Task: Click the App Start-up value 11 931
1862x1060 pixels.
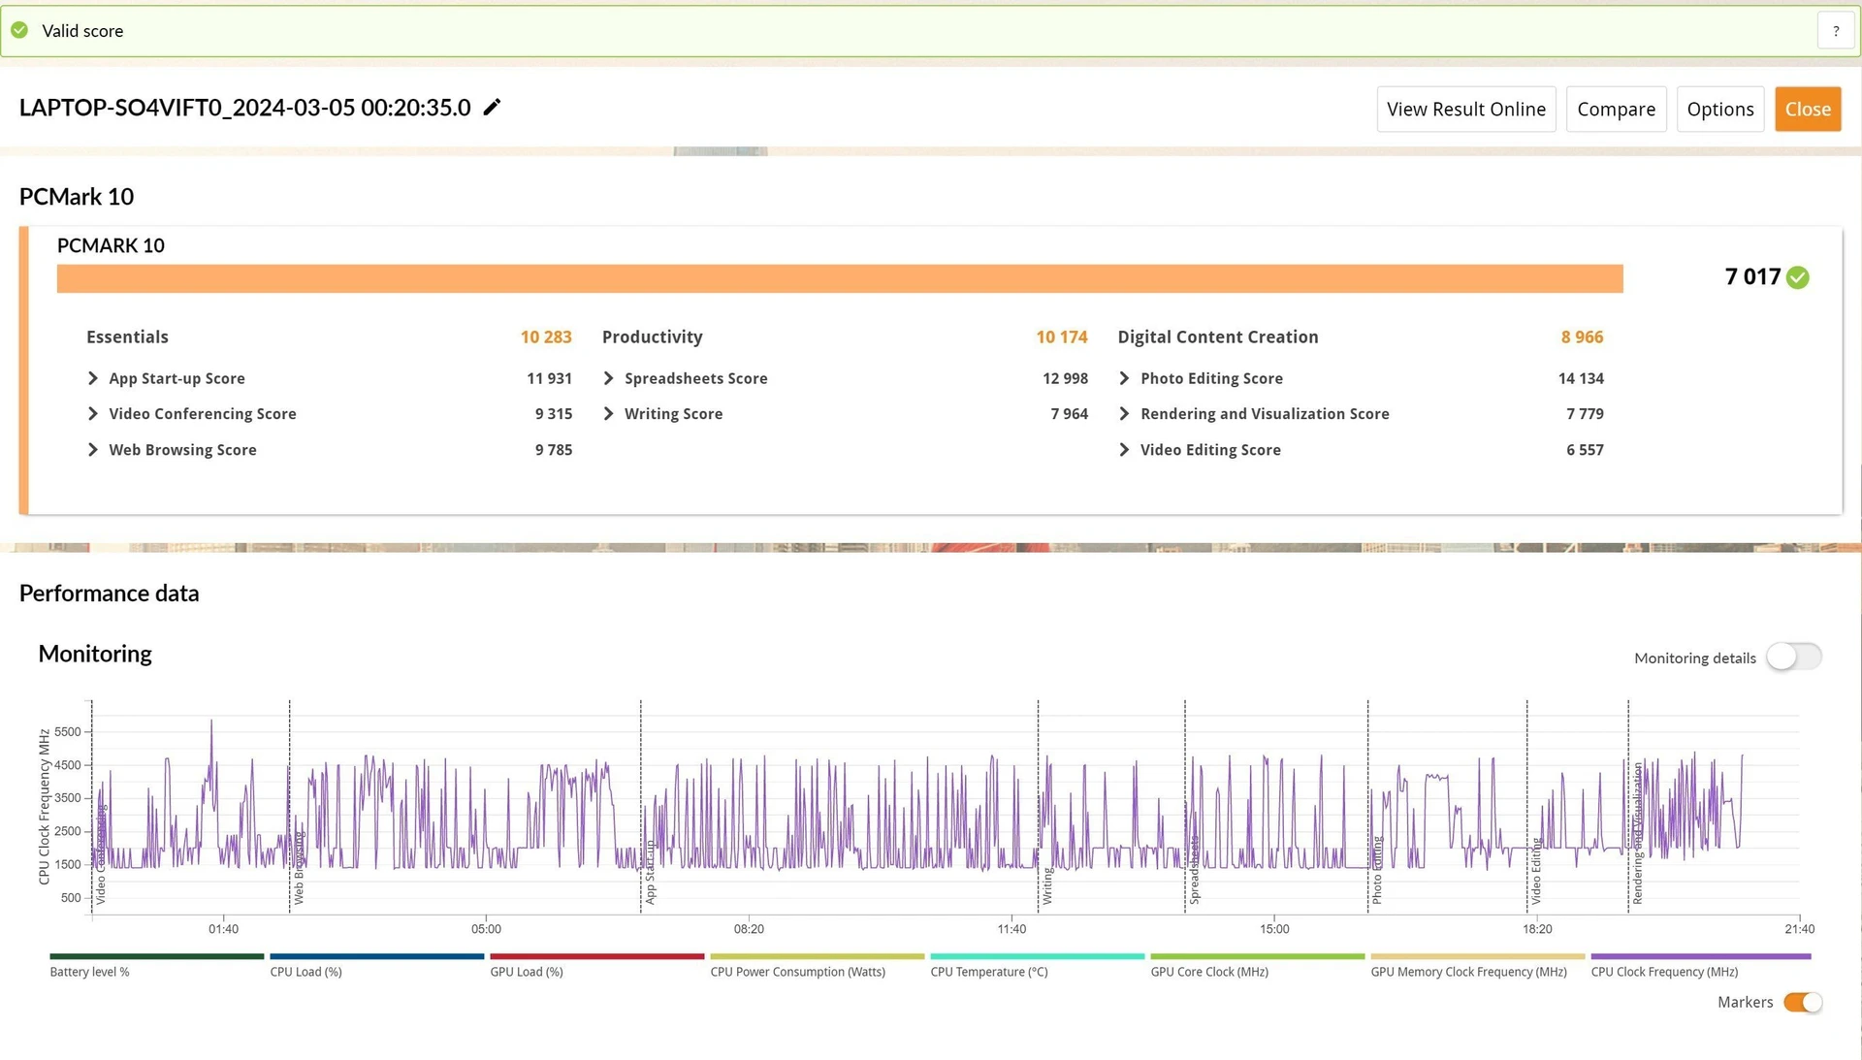Action: 549,378
